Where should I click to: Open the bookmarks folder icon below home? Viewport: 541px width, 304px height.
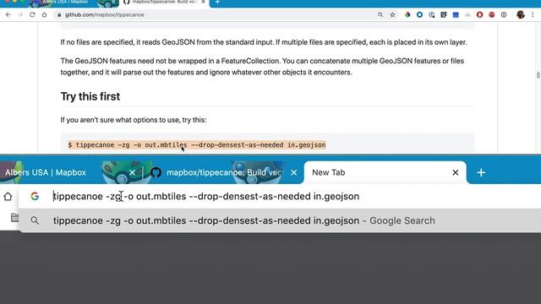tap(14, 218)
